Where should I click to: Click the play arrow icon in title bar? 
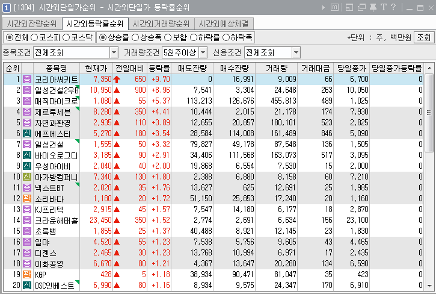click(324, 7)
